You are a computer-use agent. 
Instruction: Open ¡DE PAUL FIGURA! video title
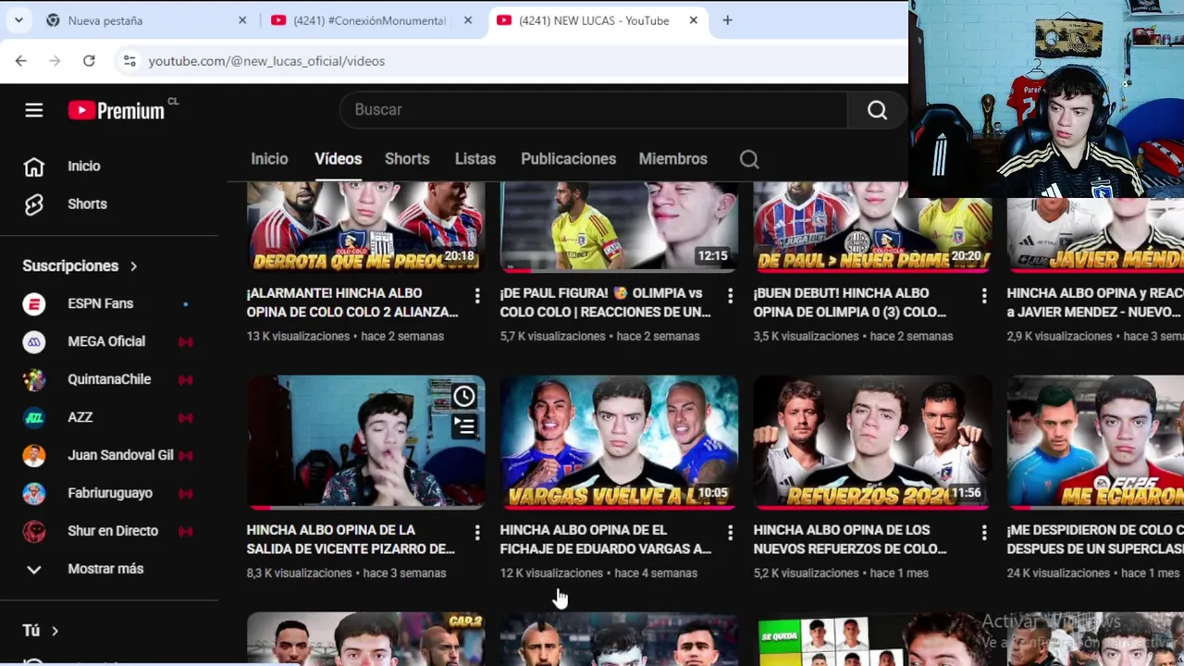tap(606, 302)
